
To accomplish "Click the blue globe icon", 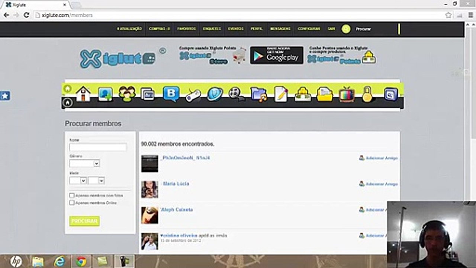I will tap(215, 93).
